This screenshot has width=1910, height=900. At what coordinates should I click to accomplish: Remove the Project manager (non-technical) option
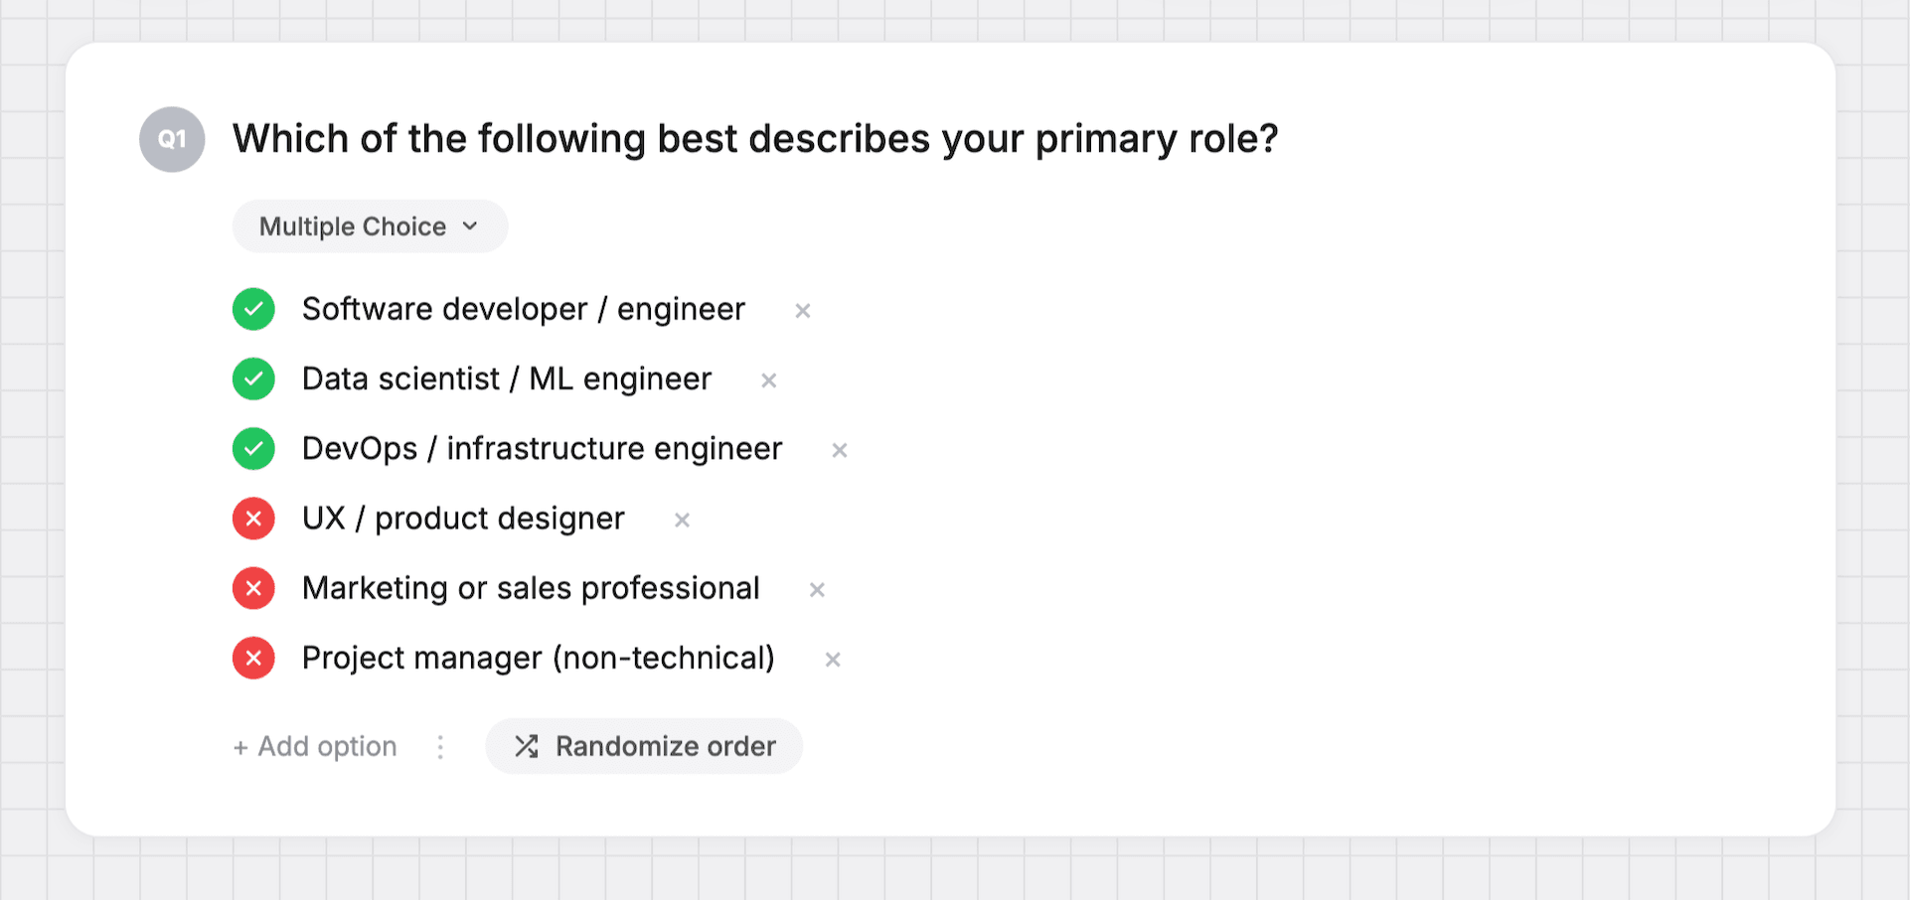tap(833, 660)
